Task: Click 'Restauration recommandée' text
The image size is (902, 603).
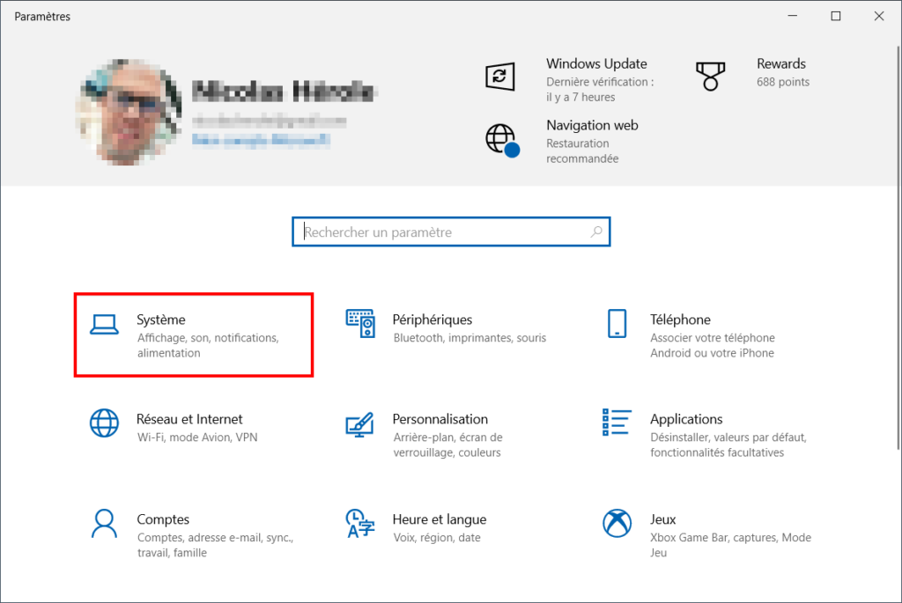Action: (582, 151)
